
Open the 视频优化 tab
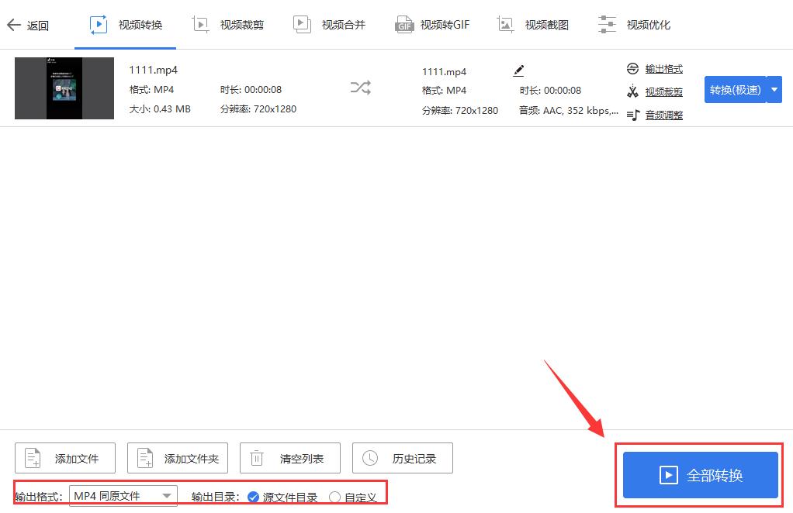click(634, 24)
